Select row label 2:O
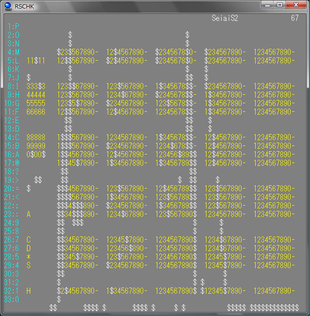310x316 pixels. (13, 35)
